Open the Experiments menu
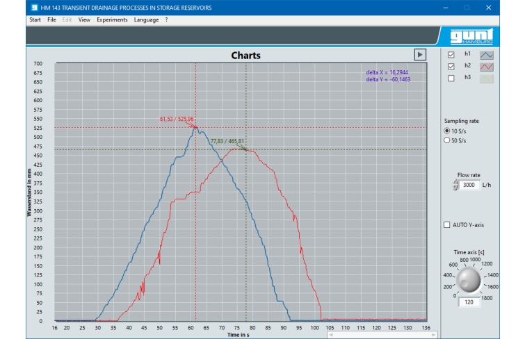 point(112,19)
